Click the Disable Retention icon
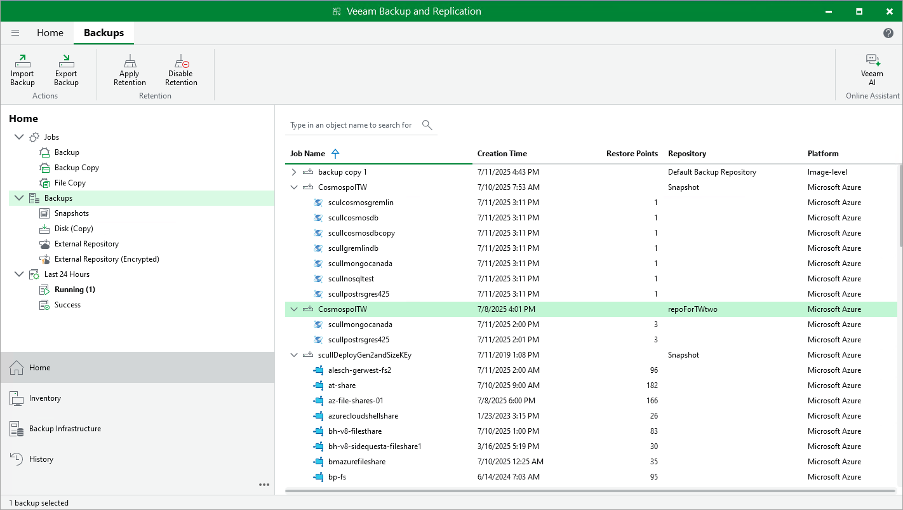The width and height of the screenshot is (903, 510). pyautogui.click(x=182, y=61)
